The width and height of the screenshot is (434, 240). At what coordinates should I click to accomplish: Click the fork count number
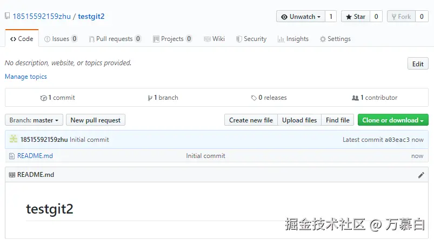(x=422, y=17)
